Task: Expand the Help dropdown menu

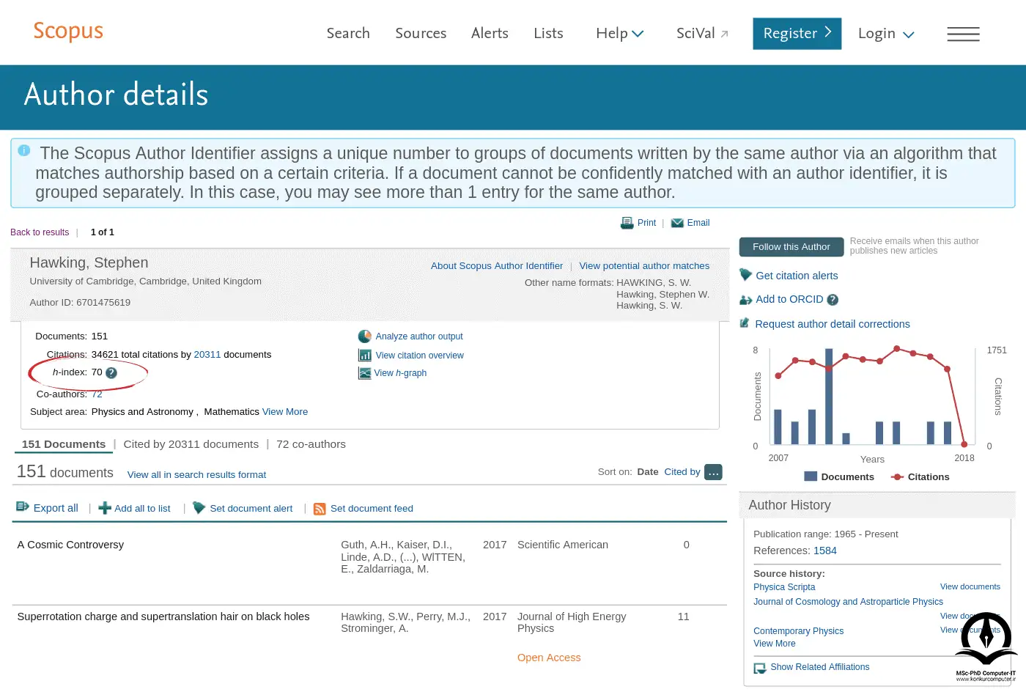Action: pos(619,33)
